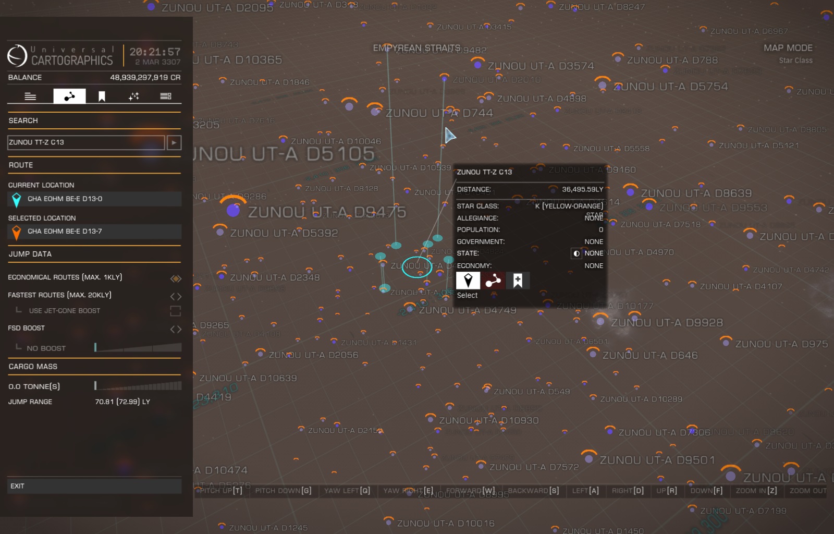The image size is (834, 534).
Task: Click the Zoom In [Z] control
Action: [756, 491]
